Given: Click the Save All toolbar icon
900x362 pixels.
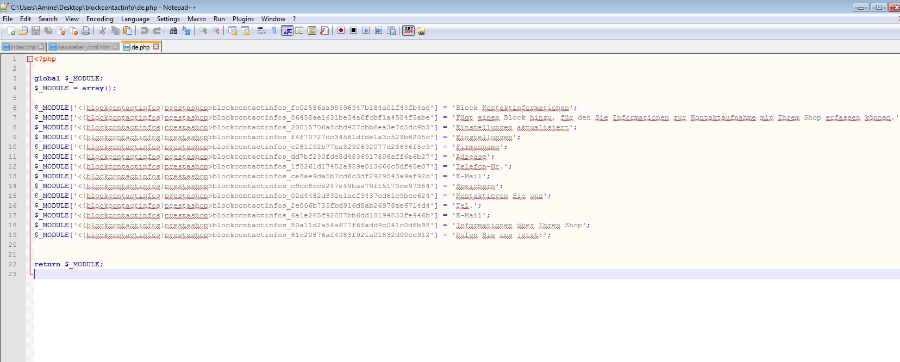Looking at the screenshot, I should tap(48, 31).
